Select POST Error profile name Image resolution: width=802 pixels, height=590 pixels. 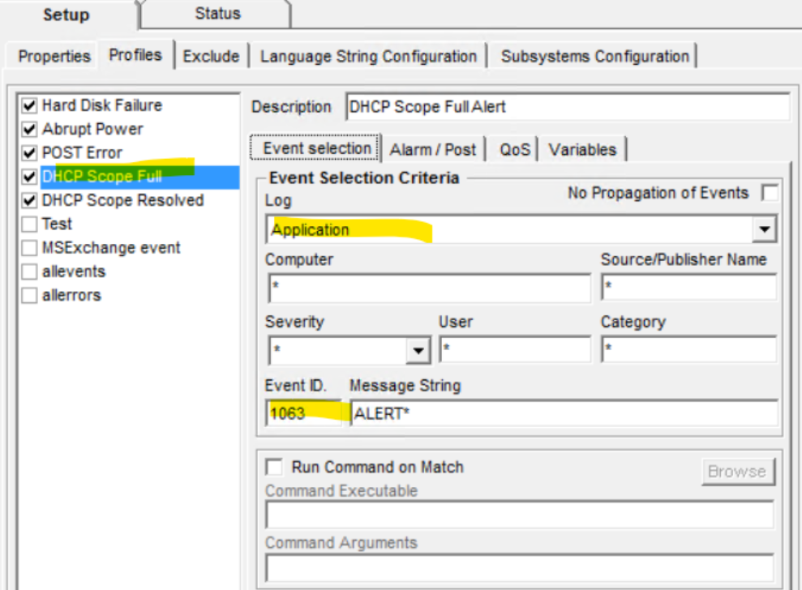(82, 153)
